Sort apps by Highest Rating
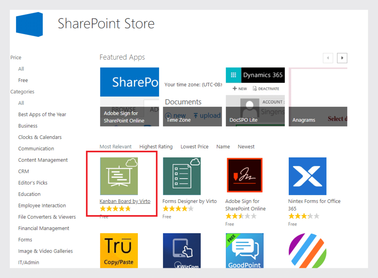The height and width of the screenshot is (278, 378). [x=156, y=146]
